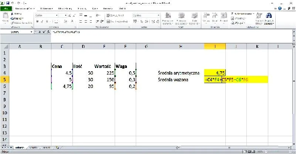The width and height of the screenshot is (296, 154).
Task: Toggle Middle Align vertical alignment
Action: point(86,15)
